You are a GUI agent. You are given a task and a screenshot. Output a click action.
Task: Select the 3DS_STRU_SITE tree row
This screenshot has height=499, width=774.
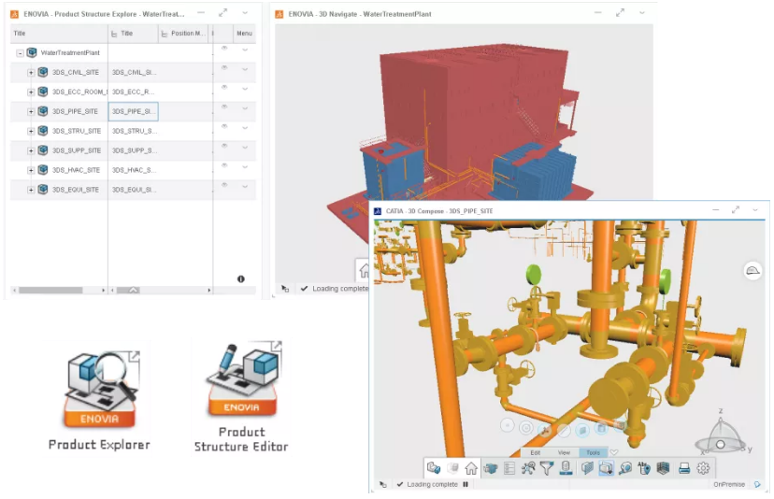click(x=59, y=131)
